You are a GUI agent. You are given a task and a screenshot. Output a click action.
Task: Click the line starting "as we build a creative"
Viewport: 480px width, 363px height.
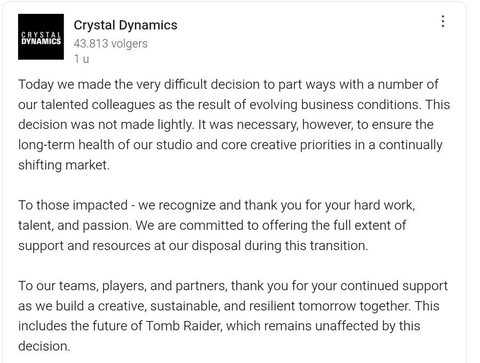click(229, 306)
